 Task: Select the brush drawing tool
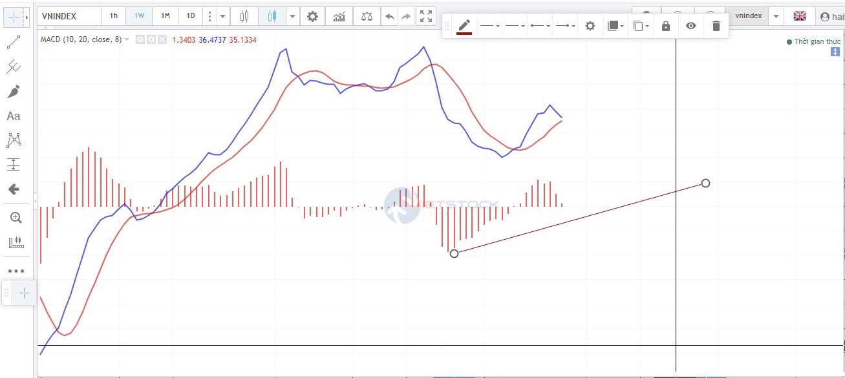coord(14,91)
